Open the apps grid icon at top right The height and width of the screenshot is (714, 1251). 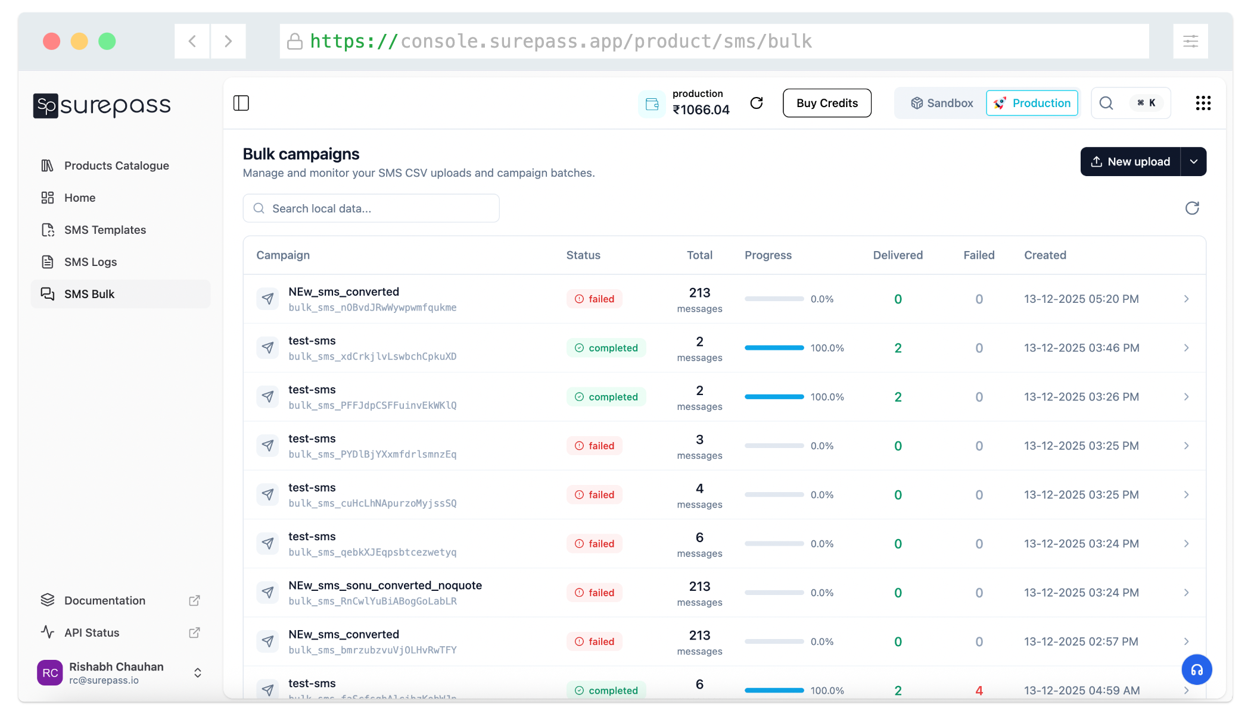tap(1203, 103)
